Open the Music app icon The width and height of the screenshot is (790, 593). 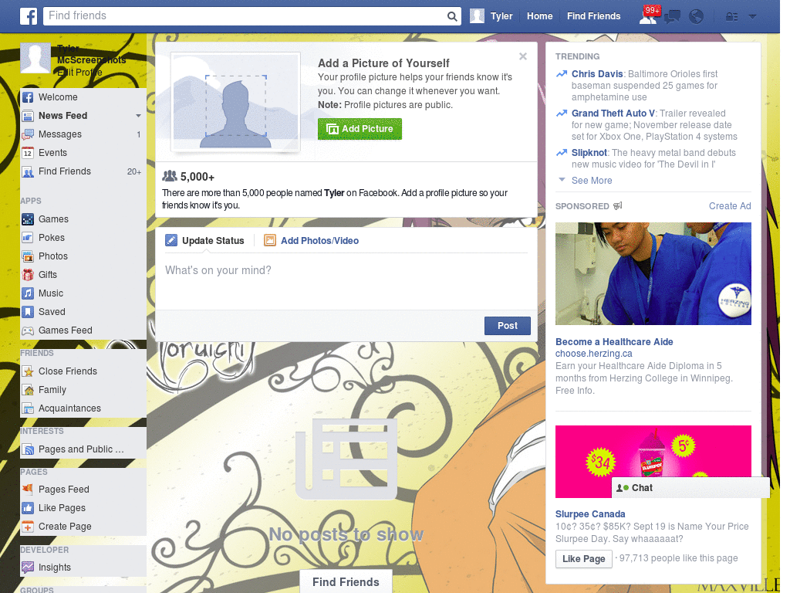(28, 293)
